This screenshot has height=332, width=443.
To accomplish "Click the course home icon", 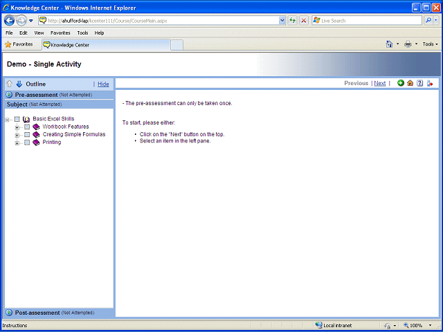I will point(410,83).
